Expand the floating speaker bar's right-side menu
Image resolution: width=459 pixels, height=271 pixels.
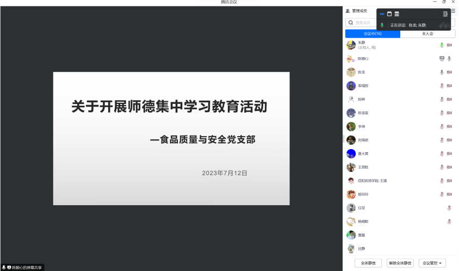pos(445,14)
